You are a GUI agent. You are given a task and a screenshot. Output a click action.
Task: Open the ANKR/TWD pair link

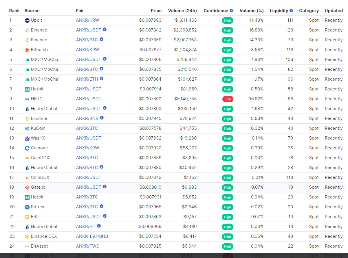[88, 246]
